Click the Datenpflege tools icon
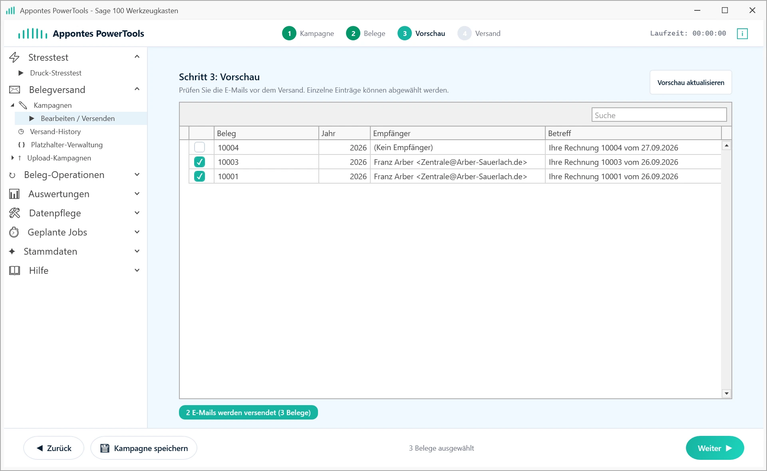Screen dimensions: 767x471 tap(14, 213)
